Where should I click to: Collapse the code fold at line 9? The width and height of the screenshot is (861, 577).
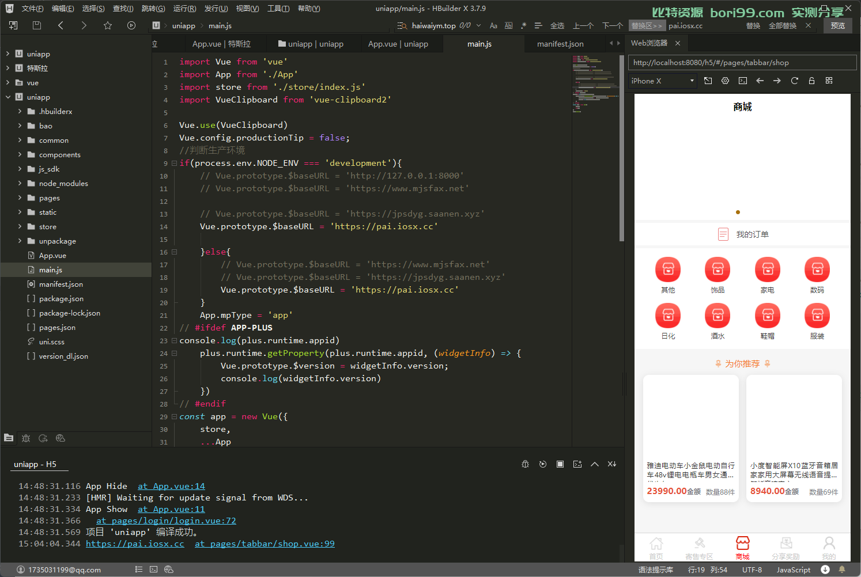[x=174, y=163]
